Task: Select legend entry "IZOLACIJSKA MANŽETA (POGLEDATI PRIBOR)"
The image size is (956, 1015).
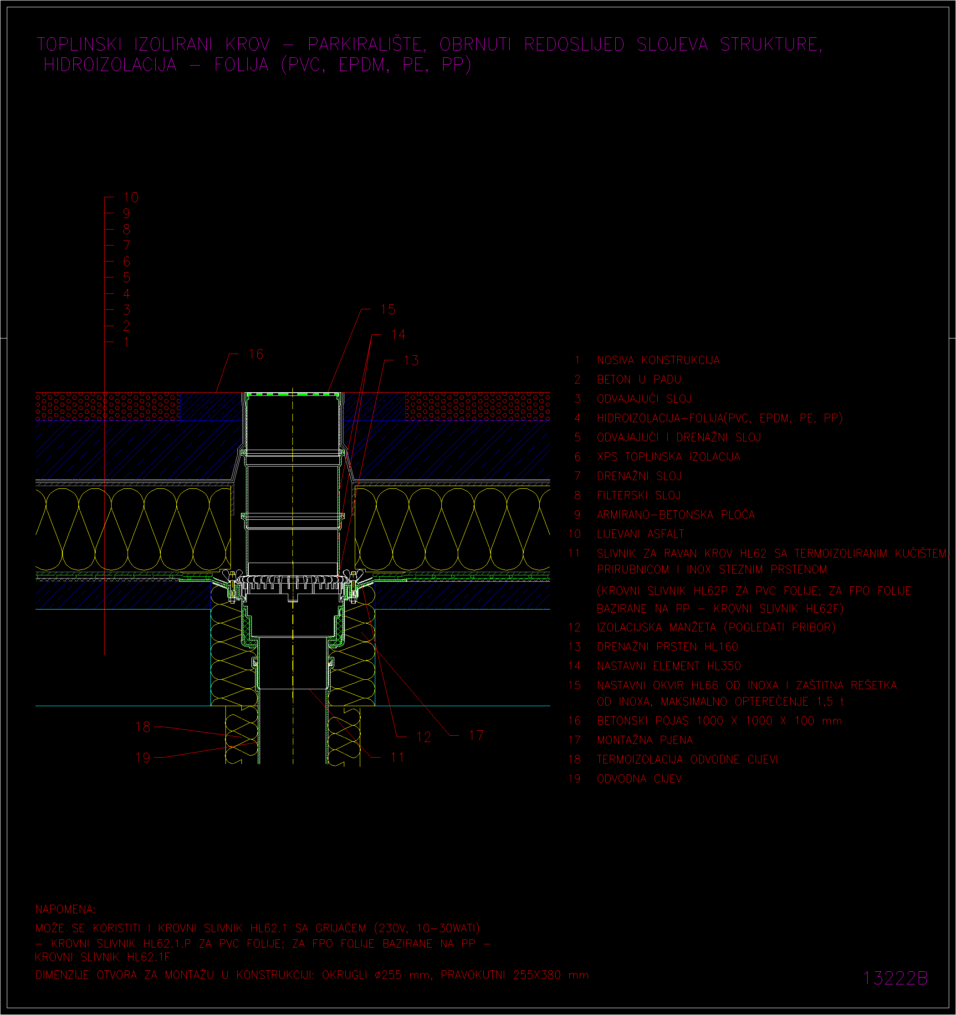Action: [x=716, y=627]
